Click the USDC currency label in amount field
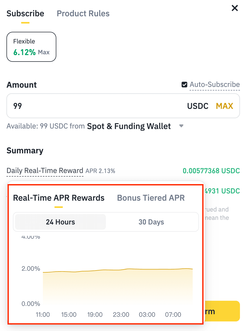 pos(198,106)
